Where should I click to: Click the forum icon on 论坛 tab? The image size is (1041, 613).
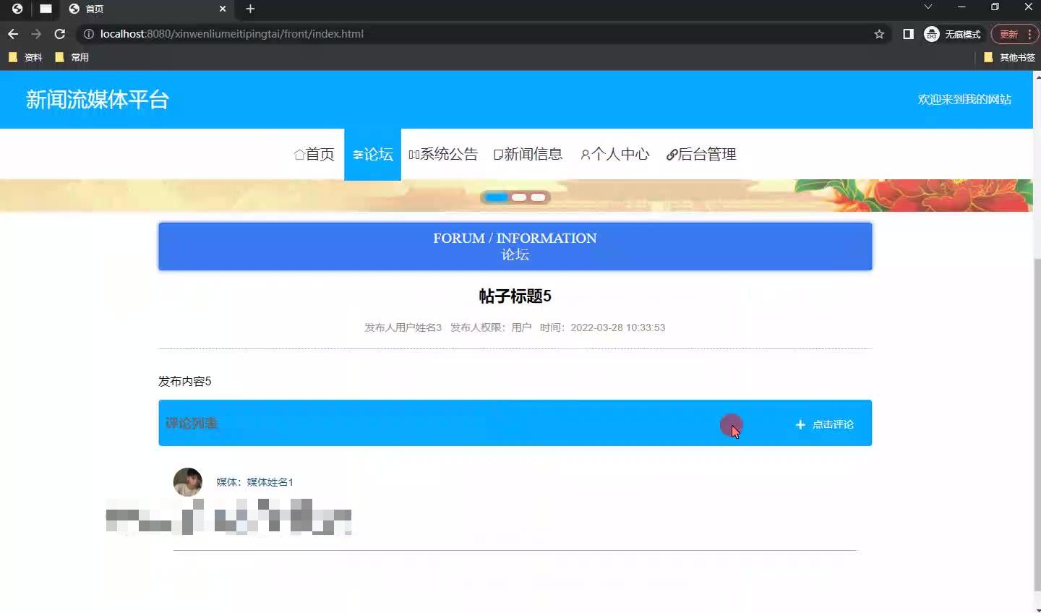356,154
